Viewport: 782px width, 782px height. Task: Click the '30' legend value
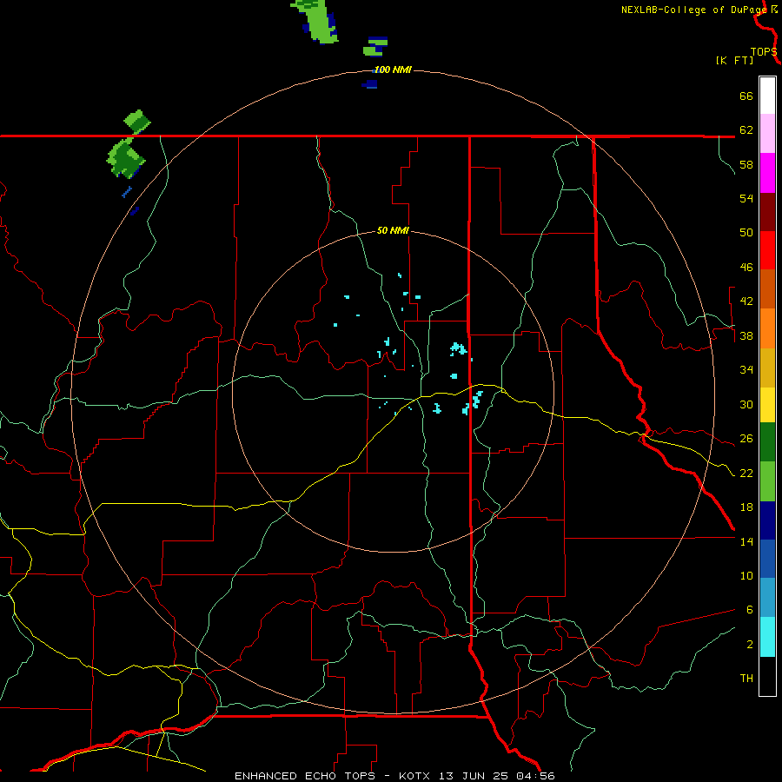click(x=746, y=404)
